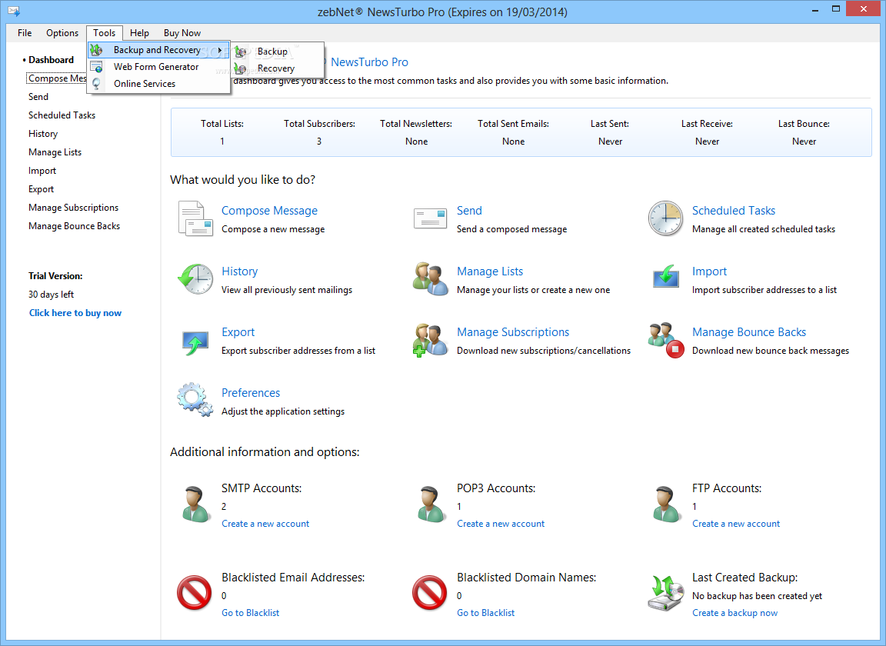886x646 pixels.
Task: Open the Buy Now menu
Action: (182, 33)
